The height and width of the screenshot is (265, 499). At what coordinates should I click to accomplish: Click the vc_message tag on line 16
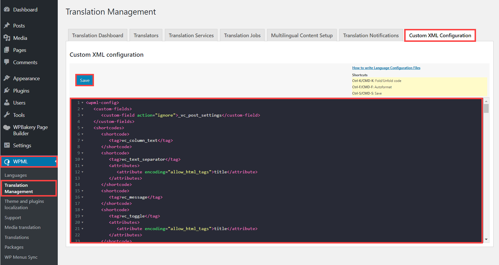pyautogui.click(x=136, y=197)
